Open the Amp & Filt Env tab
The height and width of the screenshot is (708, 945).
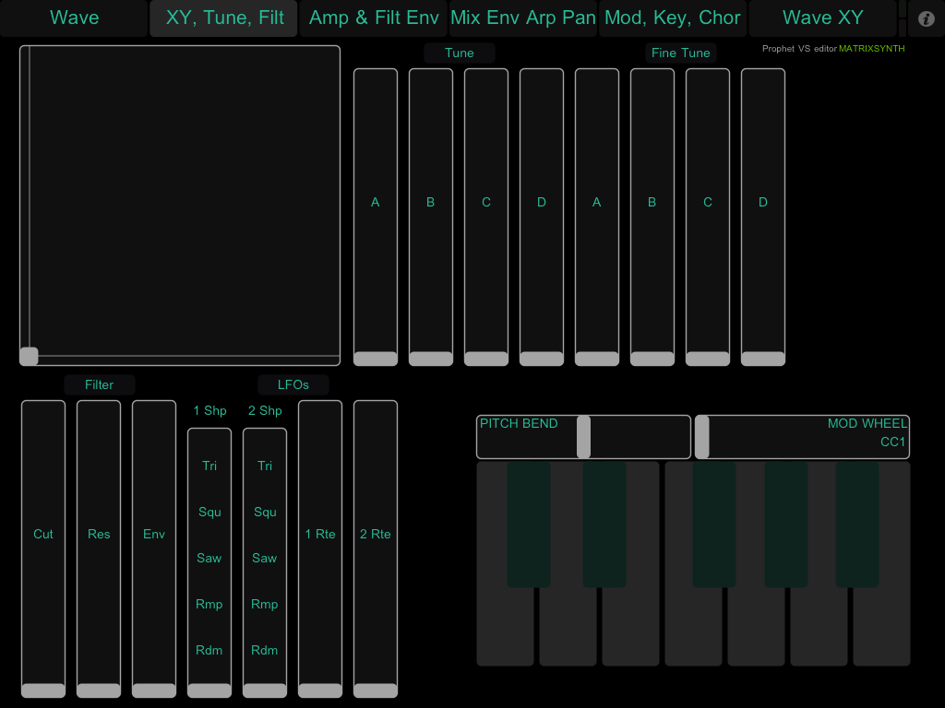coord(374,18)
